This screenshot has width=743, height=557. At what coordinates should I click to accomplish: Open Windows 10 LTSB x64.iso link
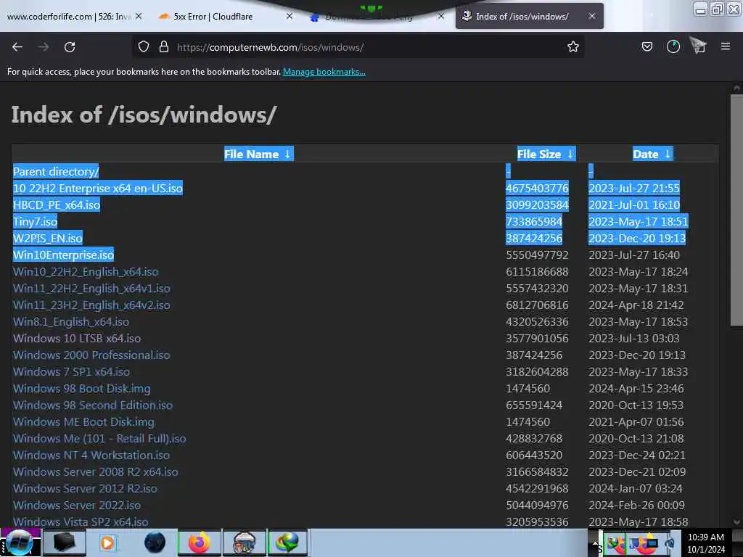[77, 339]
